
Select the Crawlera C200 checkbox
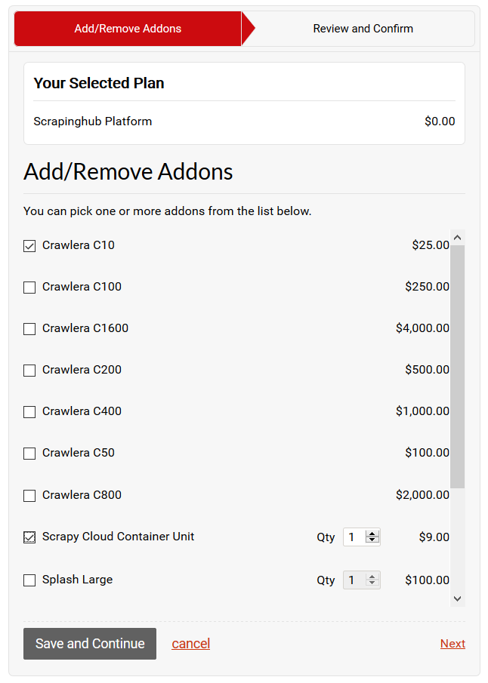point(29,371)
